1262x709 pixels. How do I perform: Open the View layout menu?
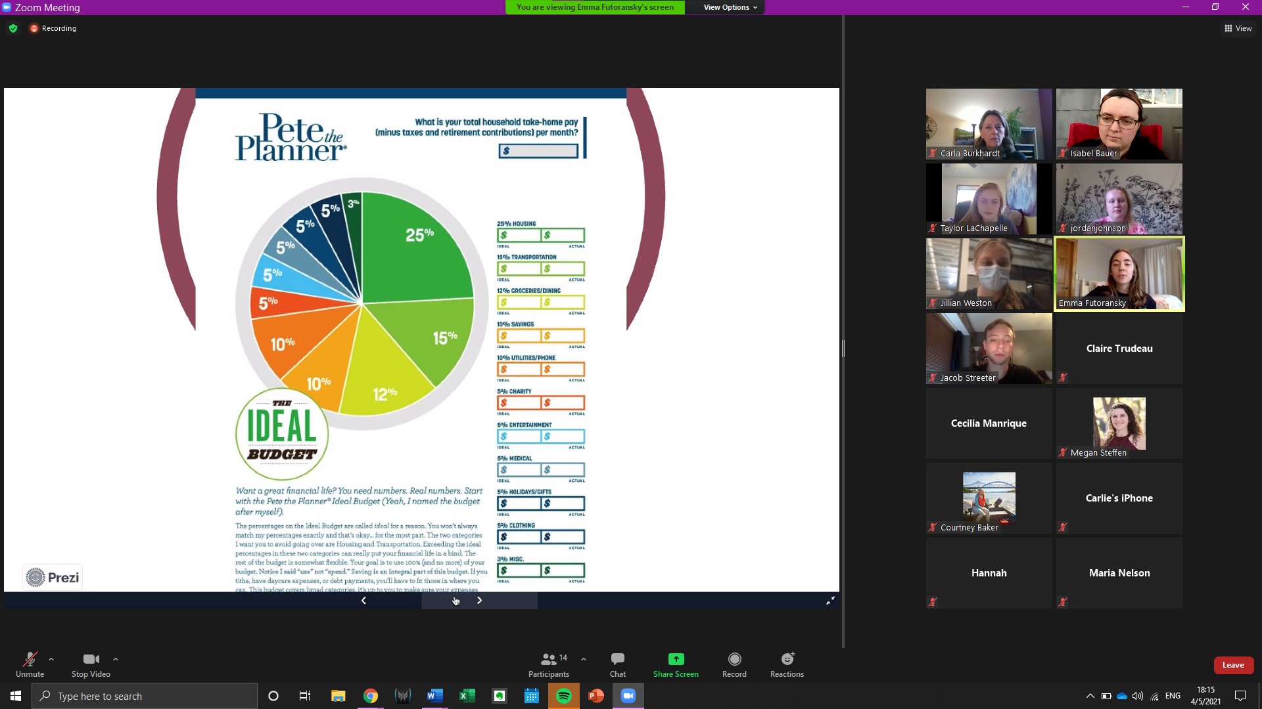click(1238, 28)
